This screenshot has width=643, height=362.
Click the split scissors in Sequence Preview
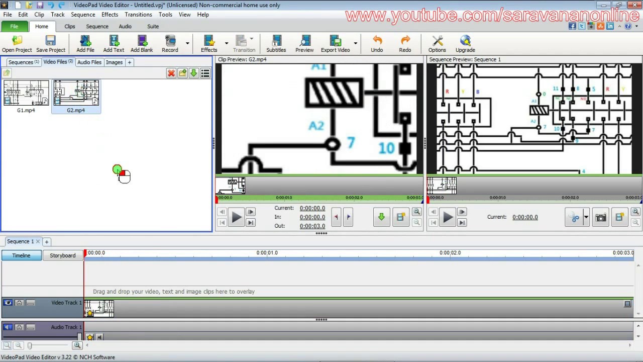point(575,217)
